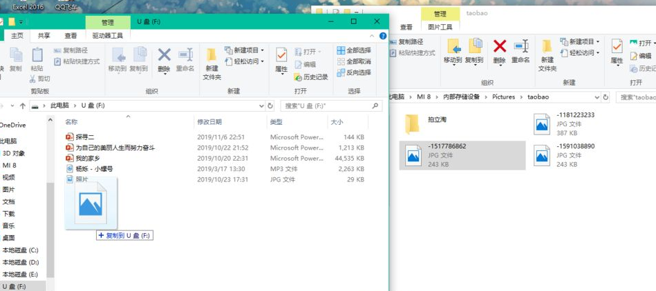Click the refresh icon beside U盘 address bar
656x291 pixels.
pyautogui.click(x=271, y=106)
